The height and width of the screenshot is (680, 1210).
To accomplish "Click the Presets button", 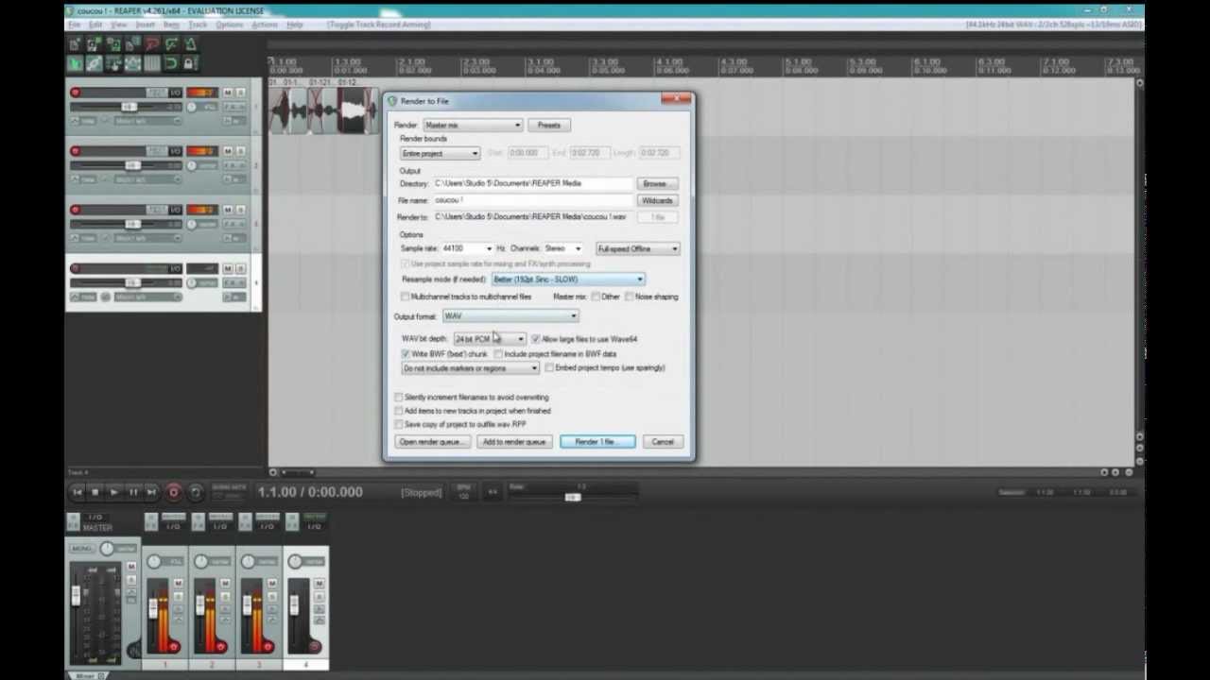I will pyautogui.click(x=549, y=125).
